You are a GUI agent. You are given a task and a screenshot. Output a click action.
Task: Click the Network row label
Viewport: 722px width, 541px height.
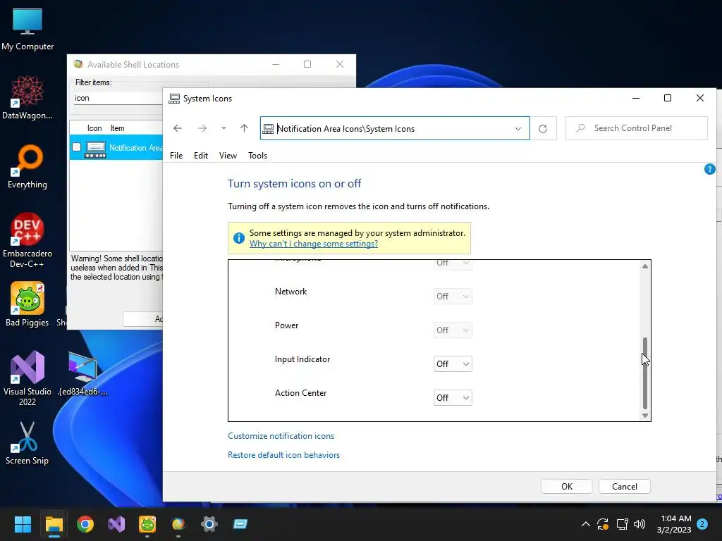pyautogui.click(x=290, y=292)
